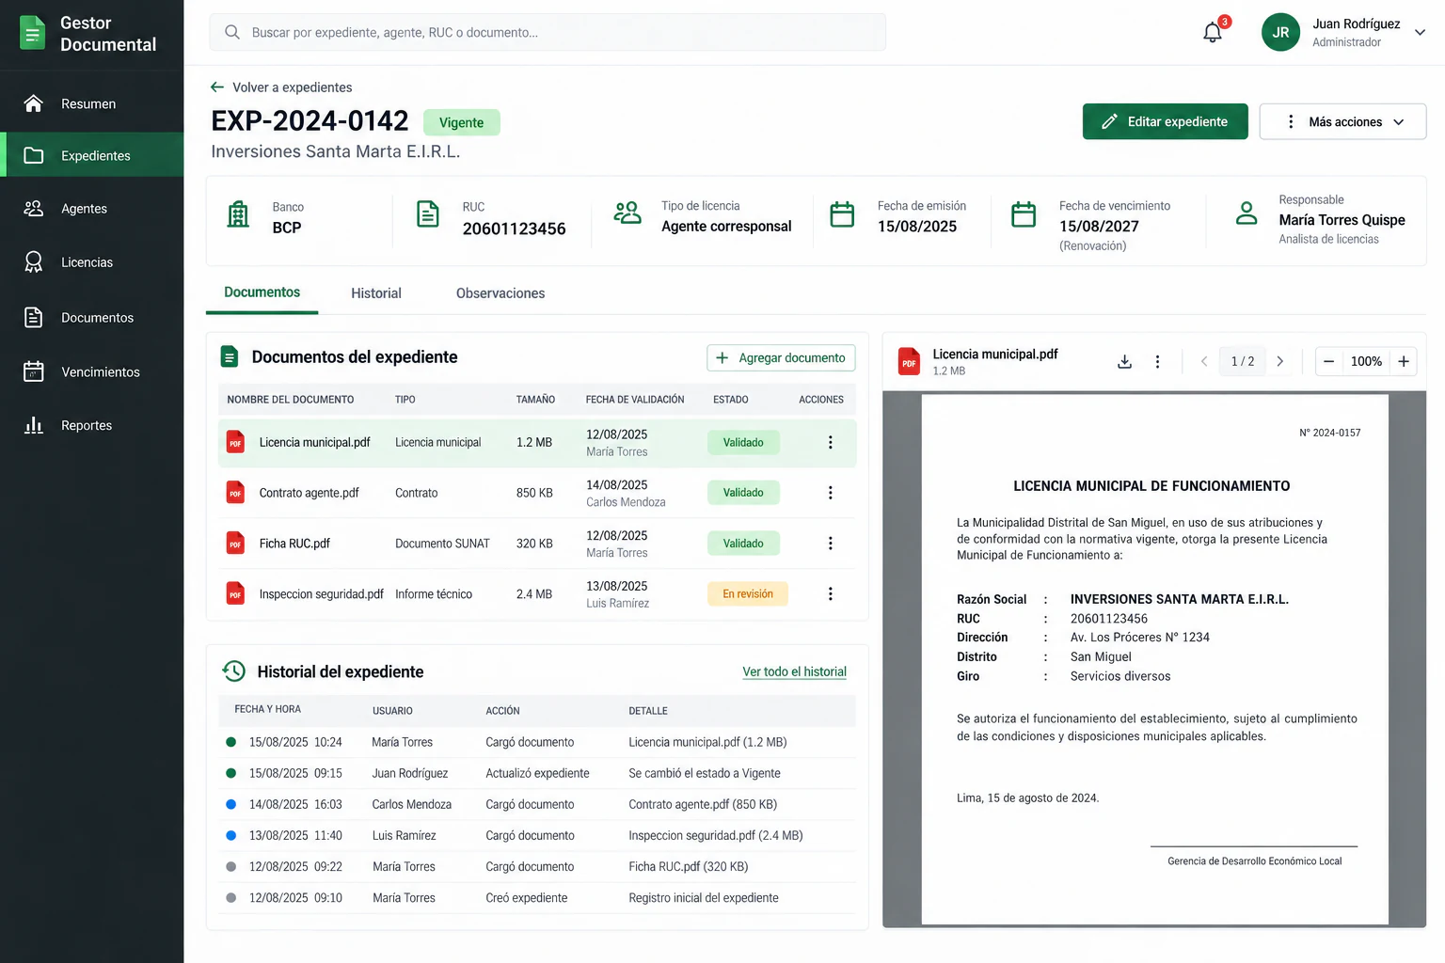The width and height of the screenshot is (1445, 963).
Task: Go to next page in PDF preview
Action: pyautogui.click(x=1279, y=361)
